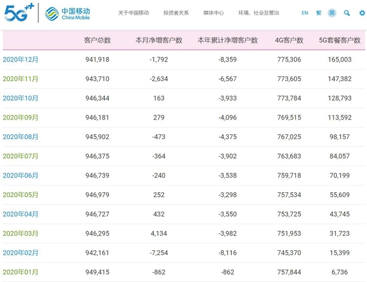Open 关于中国移动 menu
Viewport: 367px width, 282px height.
(133, 13)
